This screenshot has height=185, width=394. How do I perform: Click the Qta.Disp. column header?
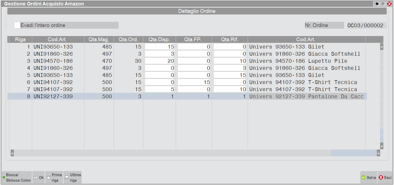(x=159, y=40)
